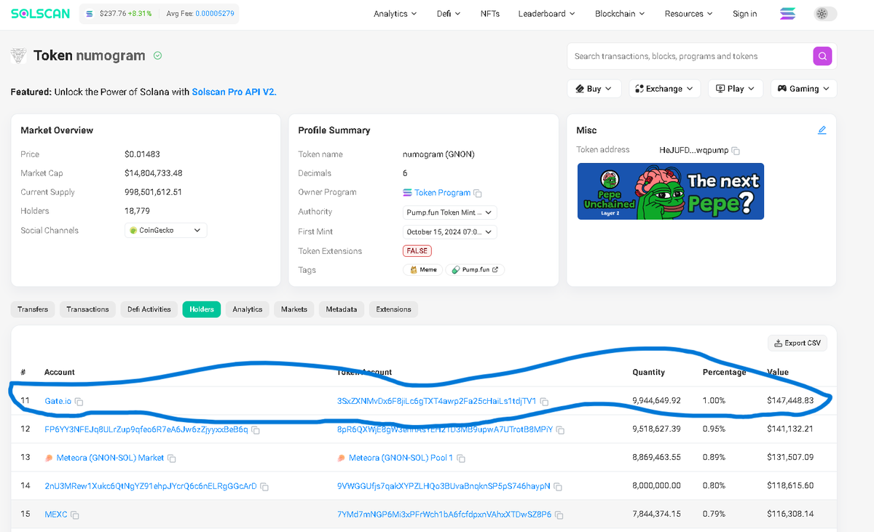Expand the Blockchain menu
The image size is (874, 532).
coord(620,14)
